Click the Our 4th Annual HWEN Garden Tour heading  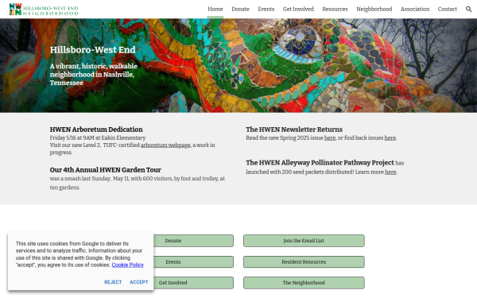105,170
